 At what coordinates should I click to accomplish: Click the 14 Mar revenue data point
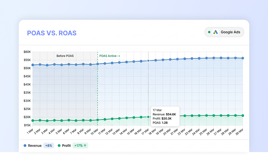pos(127,62)
